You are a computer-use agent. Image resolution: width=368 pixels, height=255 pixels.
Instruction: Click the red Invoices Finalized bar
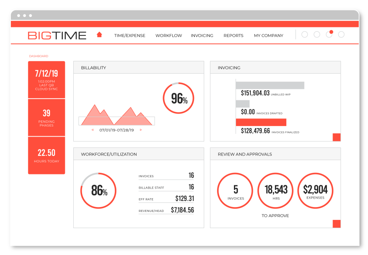pos(261,122)
